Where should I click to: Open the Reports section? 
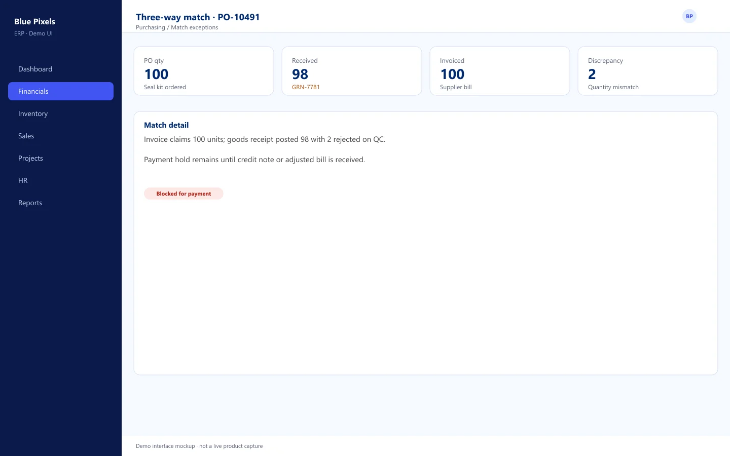coord(61,203)
